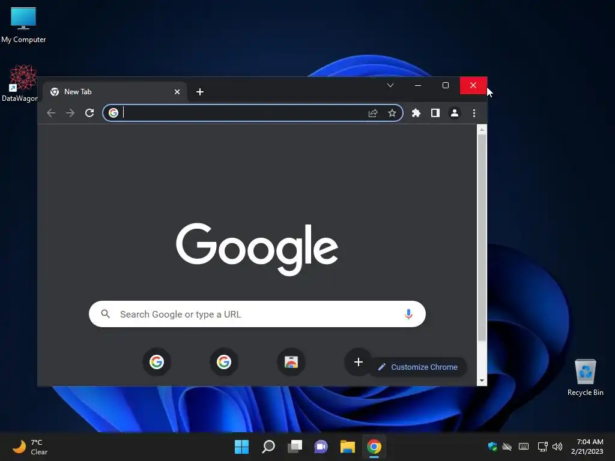This screenshot has width=615, height=461.
Task: Select the Recycle Bin desktop icon
Action: coord(585,378)
